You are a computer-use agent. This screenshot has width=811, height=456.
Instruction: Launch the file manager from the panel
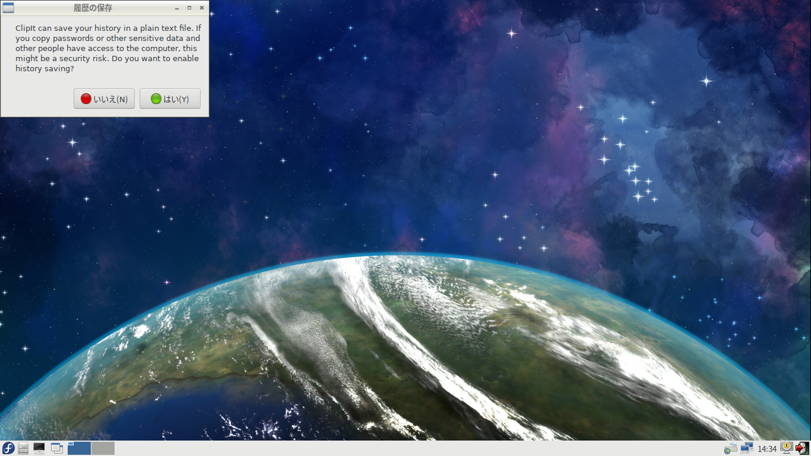coord(23,448)
